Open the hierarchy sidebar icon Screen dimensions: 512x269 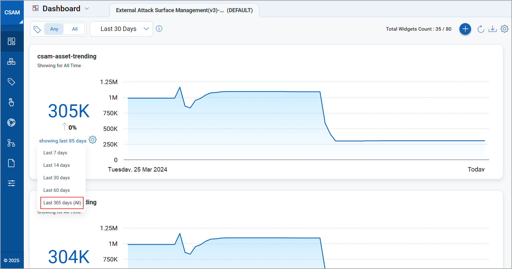tap(12, 143)
